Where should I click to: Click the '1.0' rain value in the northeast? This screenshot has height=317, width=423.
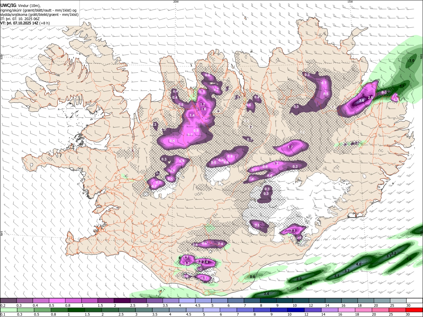pyautogui.click(x=412, y=61)
